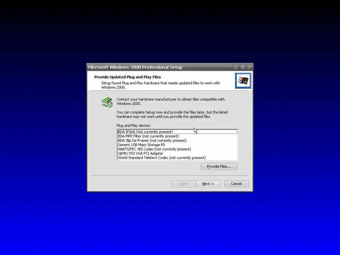Select World Standard Teletext Codec entry

tap(177, 158)
